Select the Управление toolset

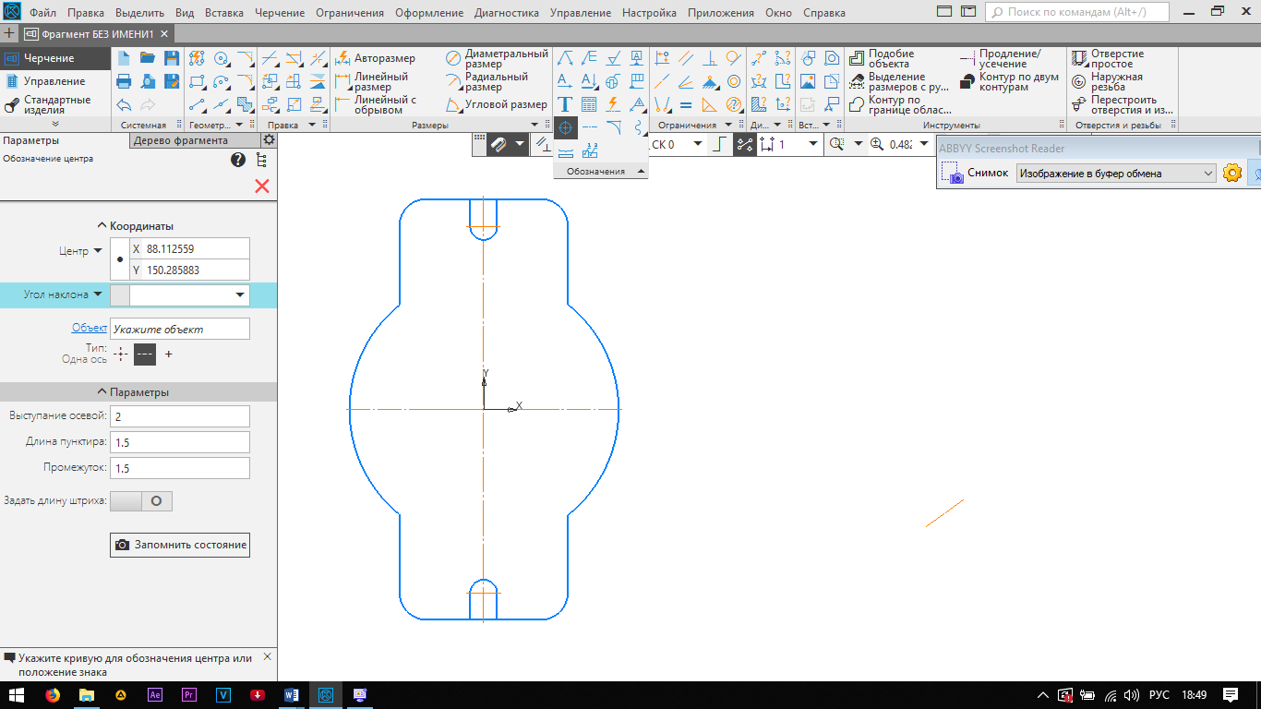[x=54, y=81]
